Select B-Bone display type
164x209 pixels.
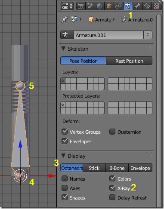pyautogui.click(x=117, y=168)
